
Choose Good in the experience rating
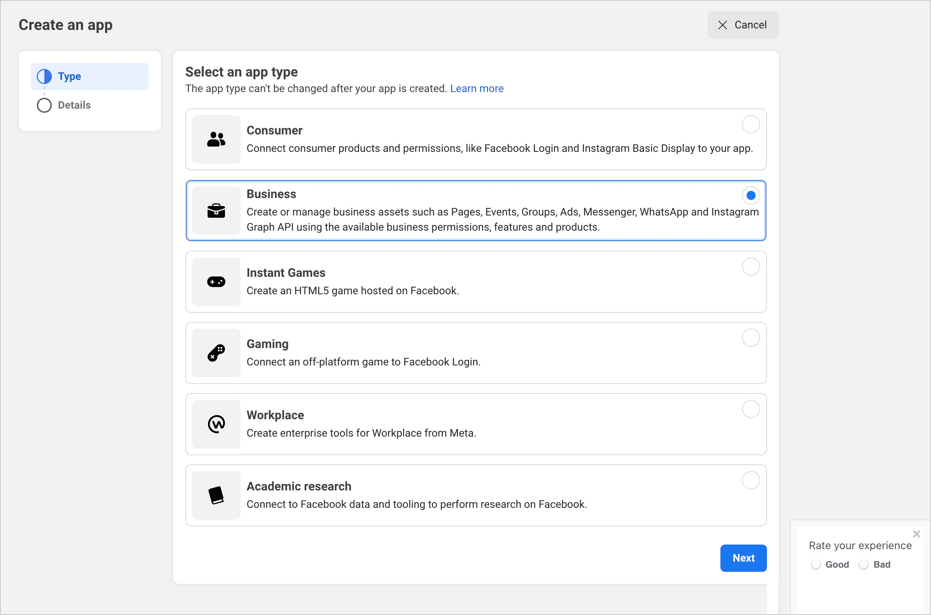pos(817,564)
